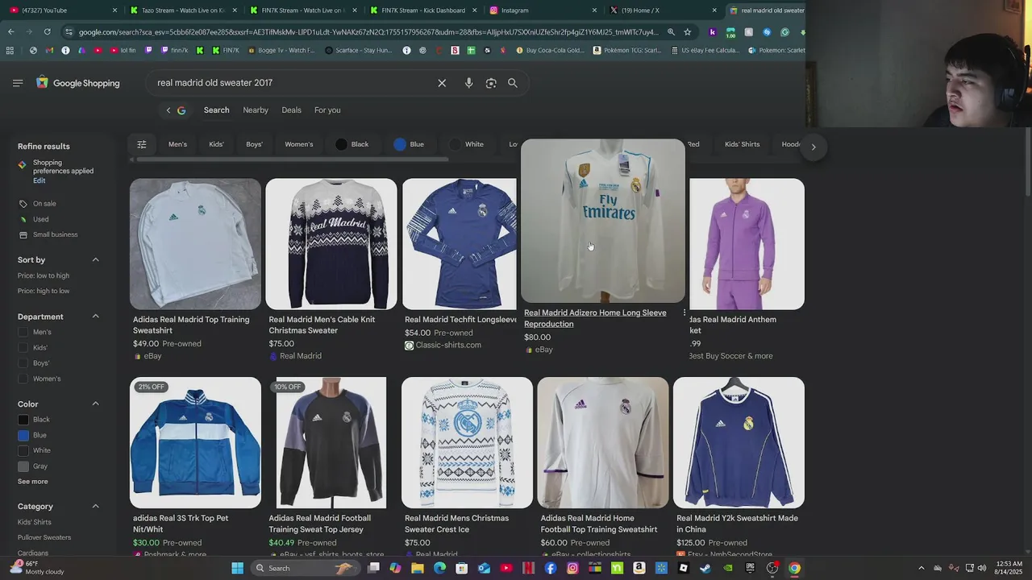Sort by Price: low to high

[44, 275]
